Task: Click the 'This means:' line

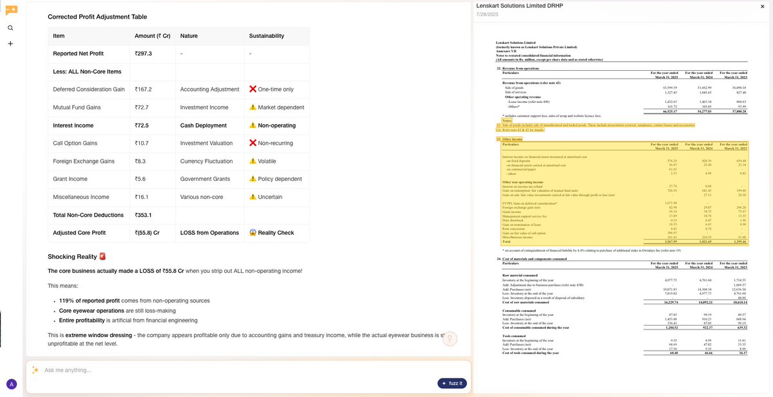Action: tap(63, 286)
